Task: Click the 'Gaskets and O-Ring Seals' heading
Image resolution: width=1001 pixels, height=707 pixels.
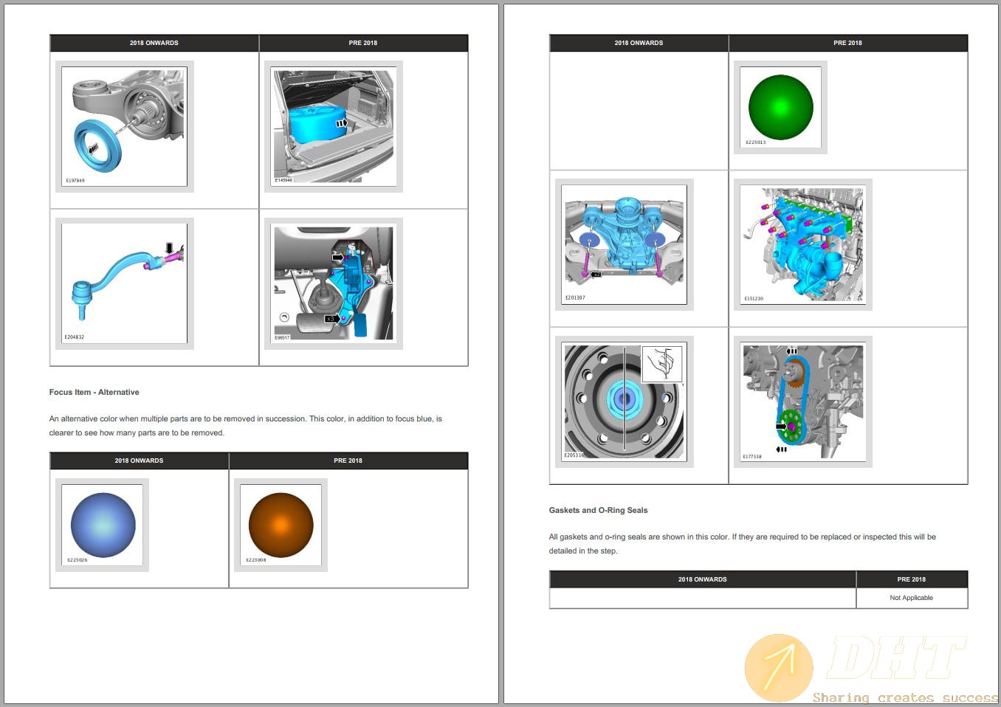Action: (598, 510)
